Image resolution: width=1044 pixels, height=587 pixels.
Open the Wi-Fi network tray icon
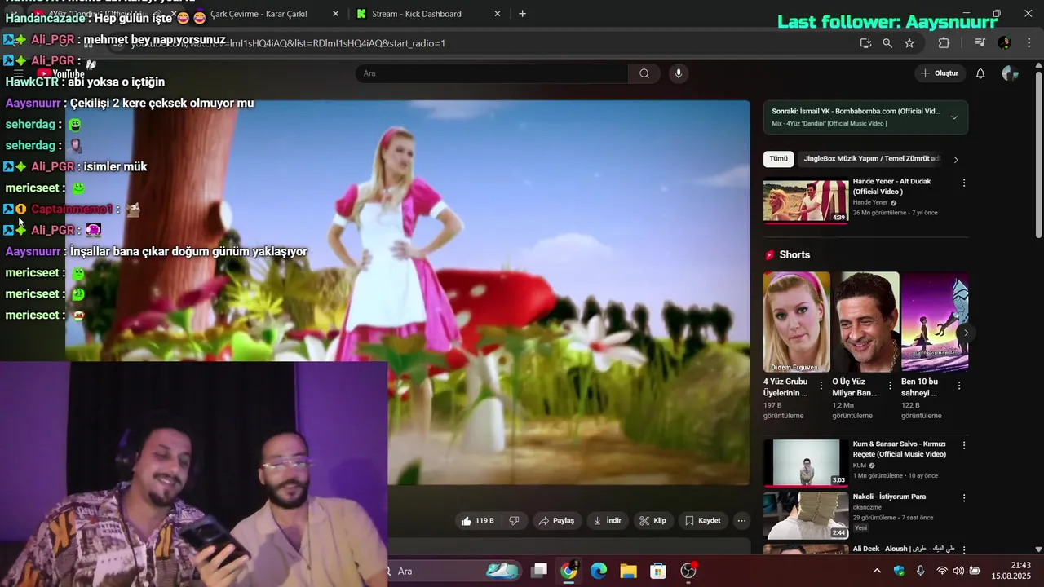pos(942,571)
